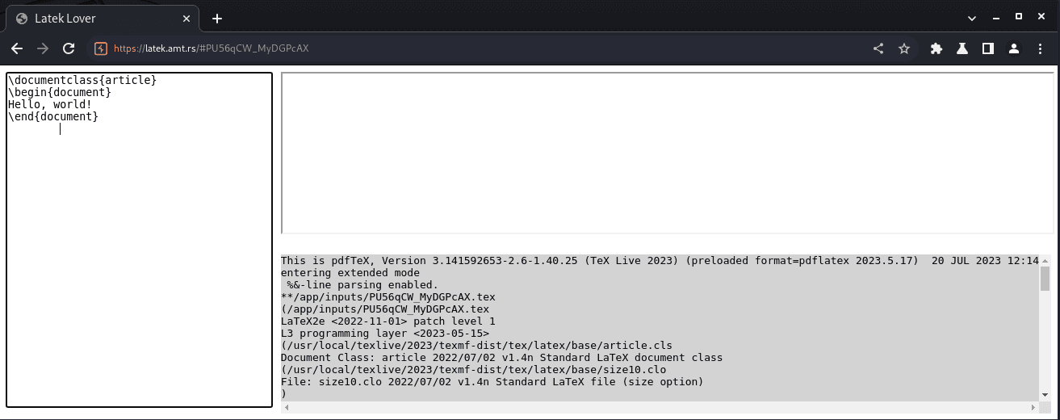Share this page via share icon
The image size is (1060, 420).
pos(878,48)
